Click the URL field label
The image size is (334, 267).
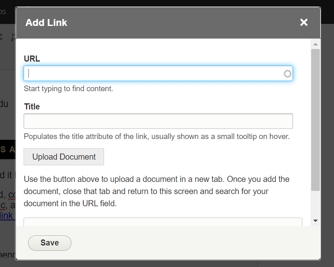pos(32,59)
